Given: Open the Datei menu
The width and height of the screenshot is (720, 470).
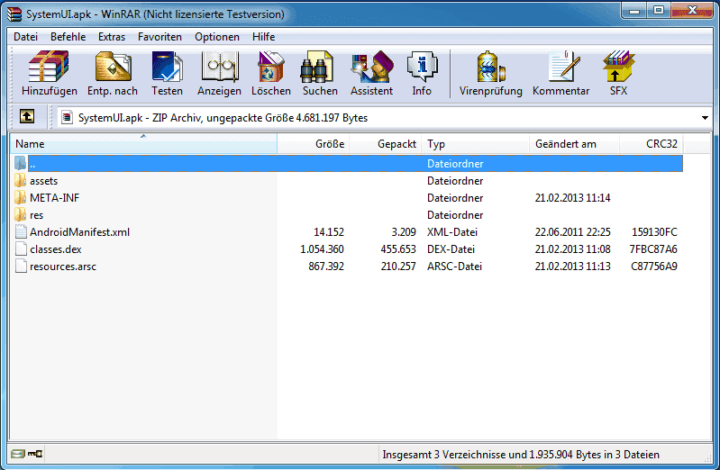Looking at the screenshot, I should tap(26, 37).
